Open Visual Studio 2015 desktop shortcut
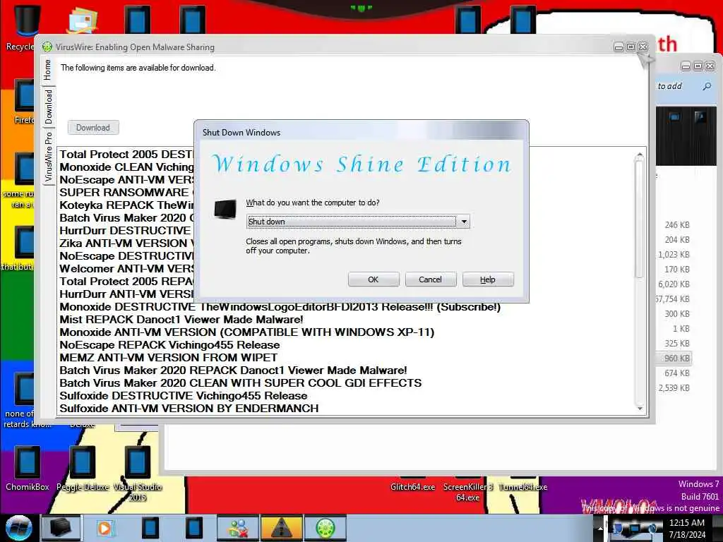723x542 pixels. [138, 472]
